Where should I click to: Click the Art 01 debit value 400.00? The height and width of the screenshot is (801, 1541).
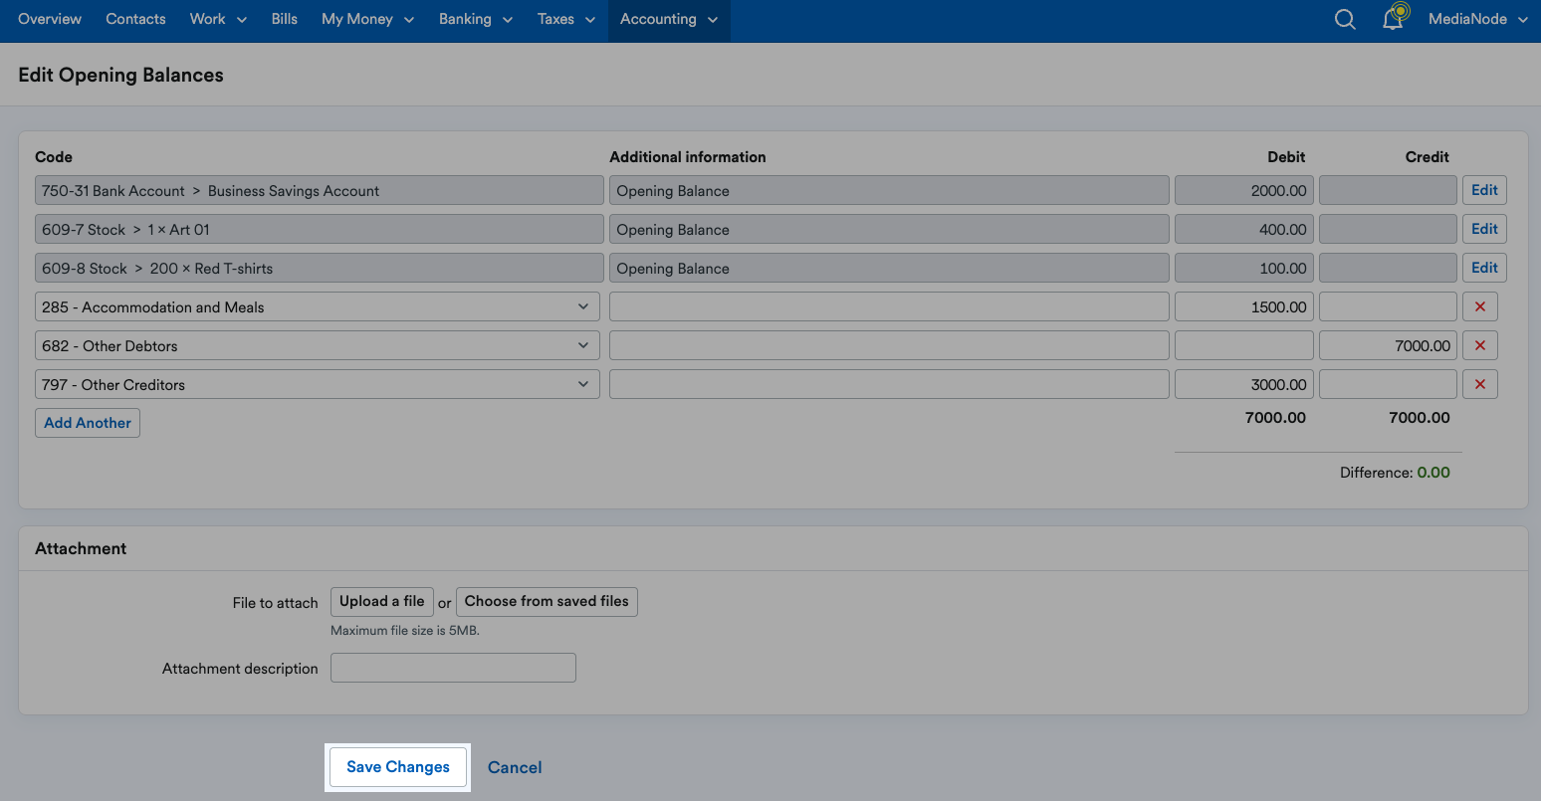(1244, 229)
